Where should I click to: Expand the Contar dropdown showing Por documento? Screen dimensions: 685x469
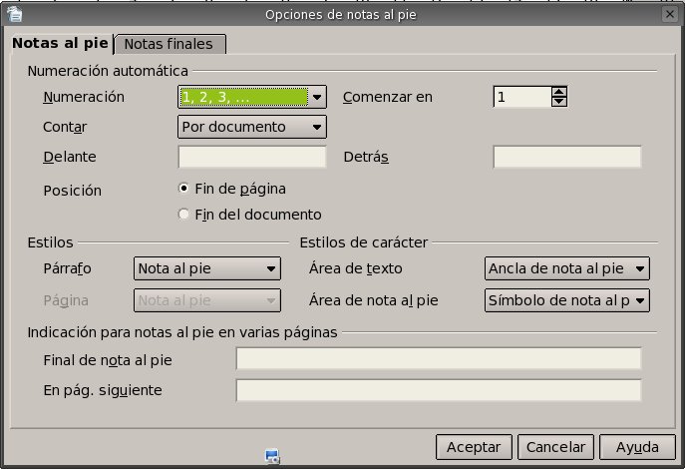[x=317, y=127]
